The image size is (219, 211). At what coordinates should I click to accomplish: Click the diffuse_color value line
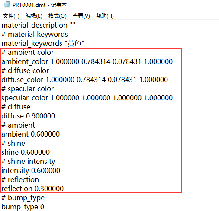tap(85, 80)
